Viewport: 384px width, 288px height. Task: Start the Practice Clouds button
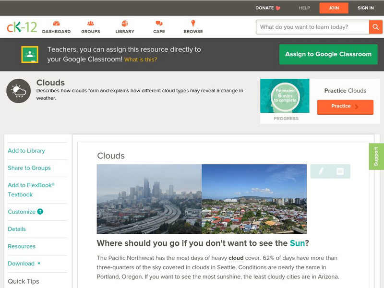(345, 107)
